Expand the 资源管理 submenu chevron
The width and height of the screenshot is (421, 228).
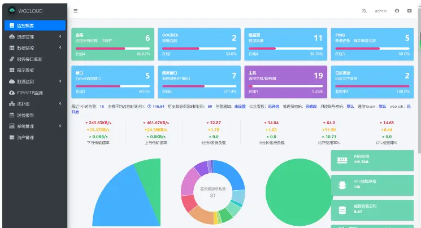click(60, 37)
